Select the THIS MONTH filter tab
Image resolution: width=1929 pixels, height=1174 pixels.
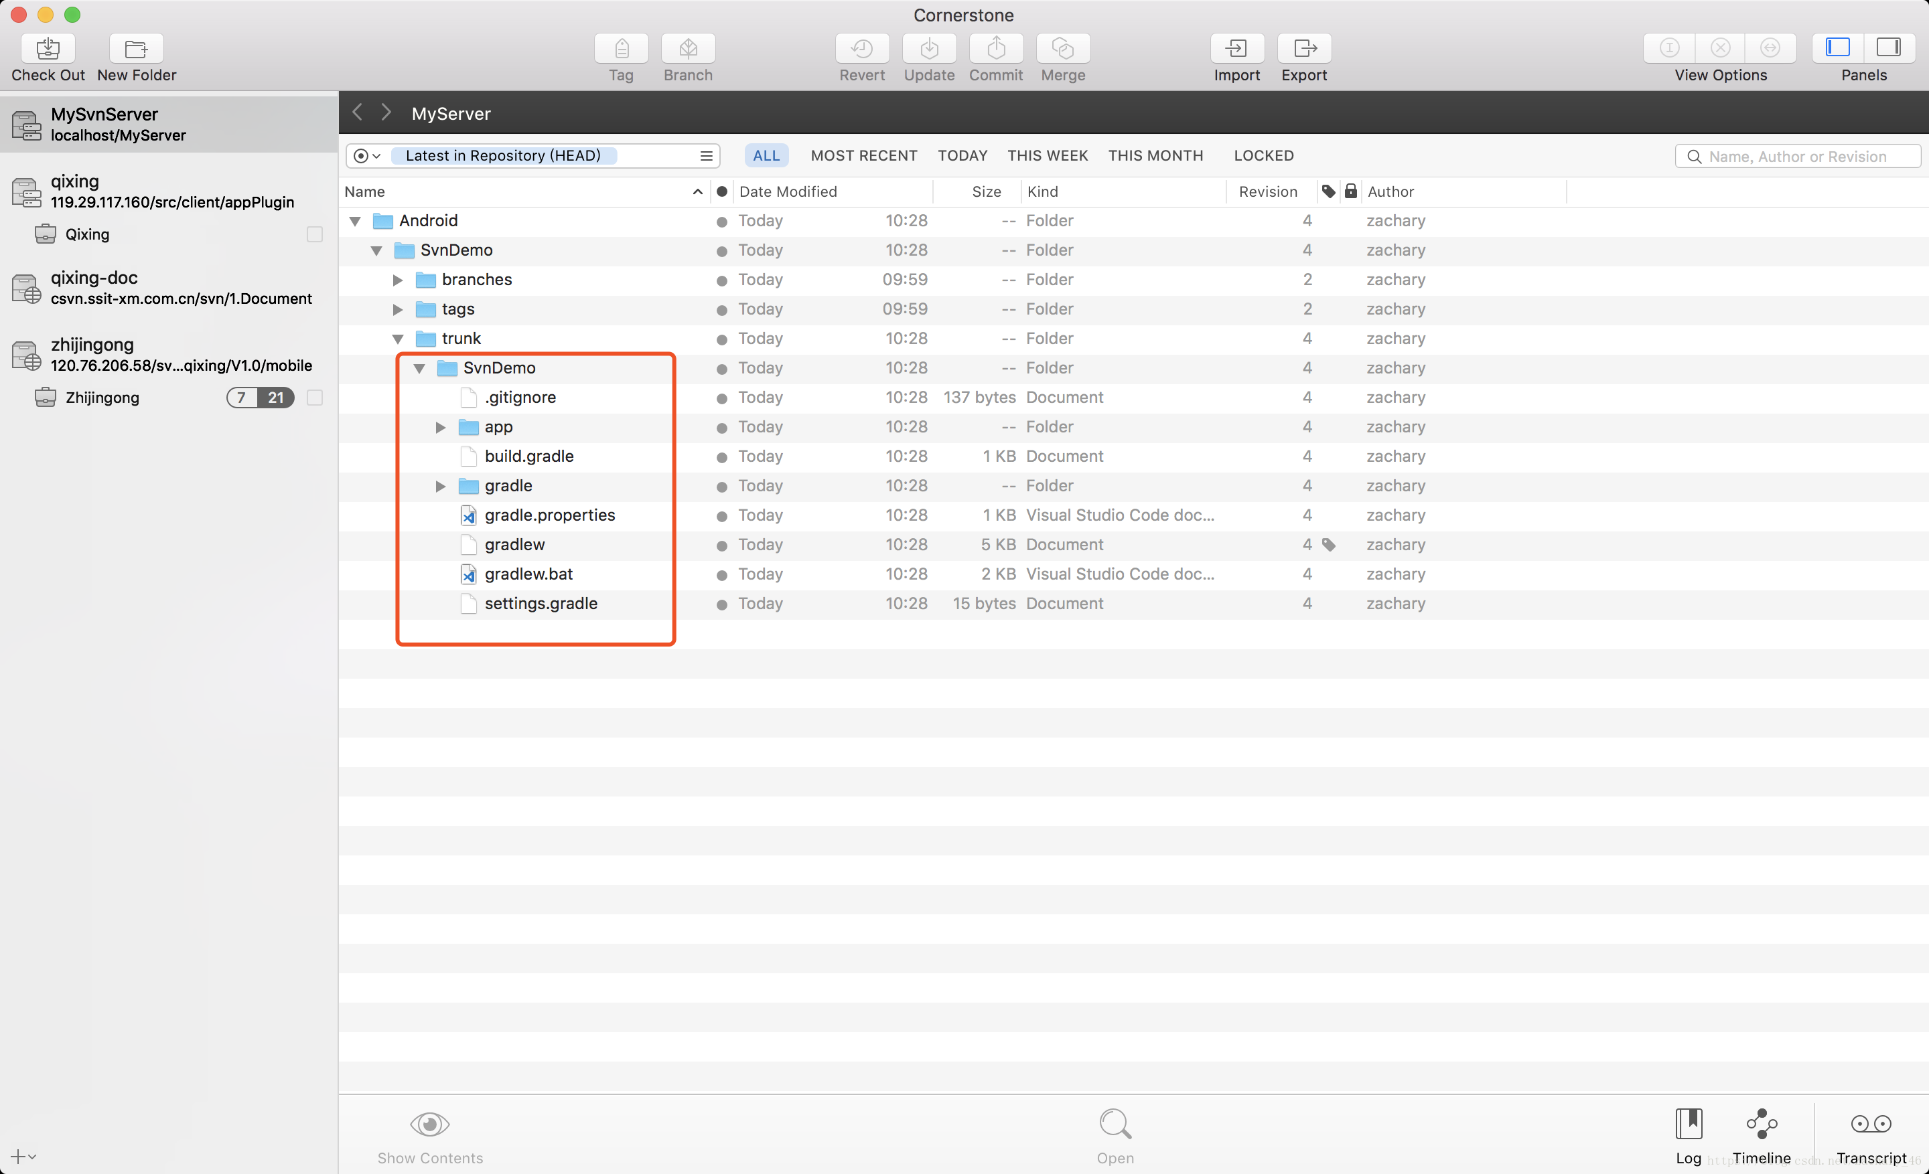1155,156
